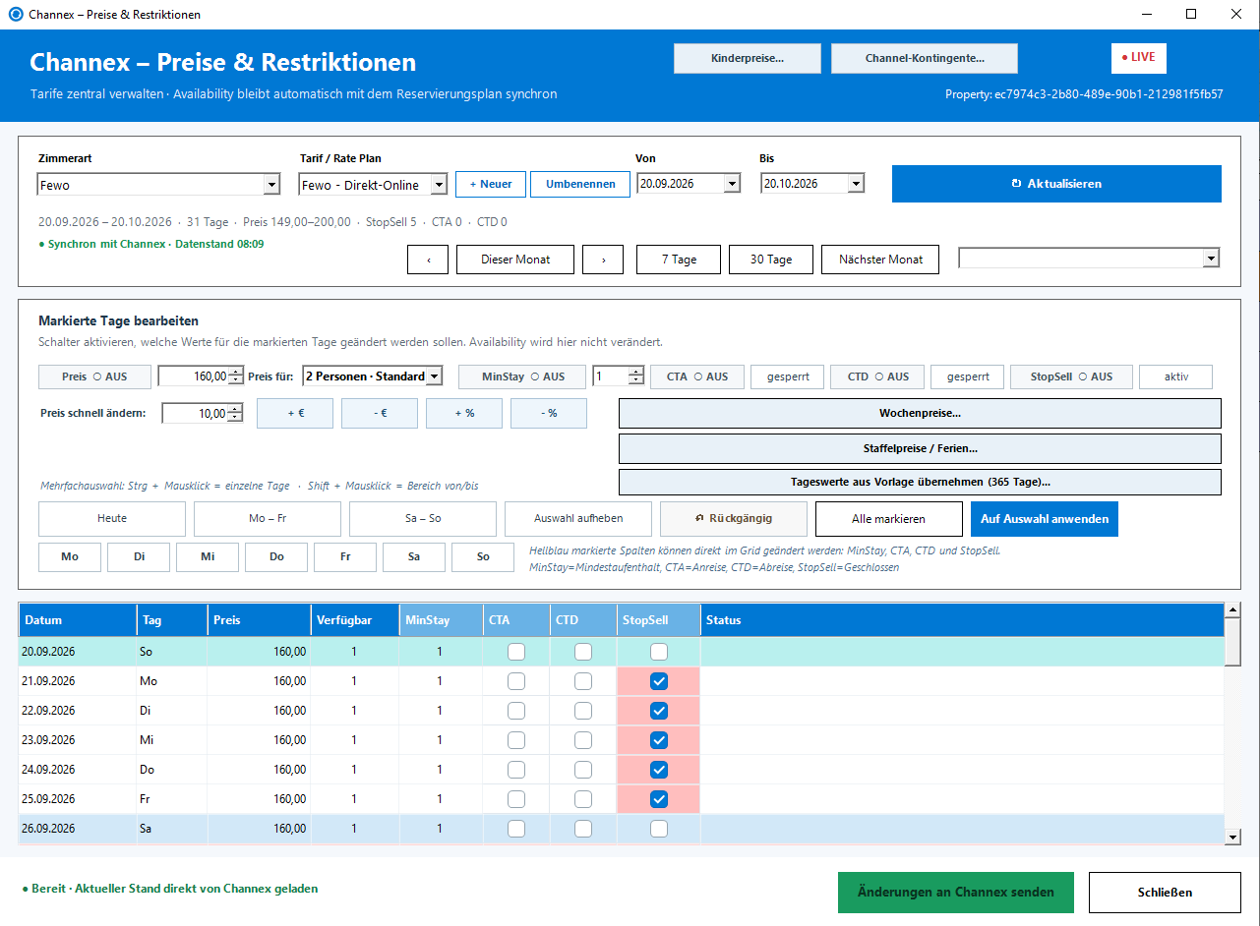Image resolution: width=1260 pixels, height=926 pixels.
Task: Click the Aktualisieren refresh button
Action: tap(1056, 184)
